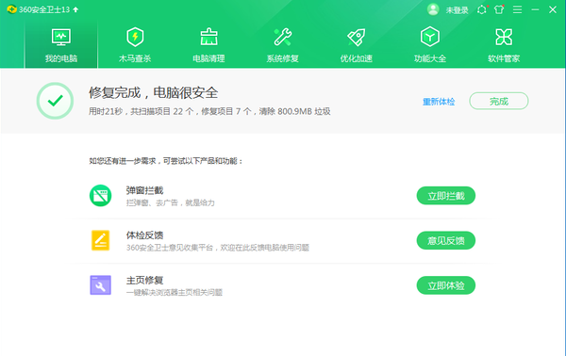Viewport: 566px width, 356px height.
Task: Click the 360安全卫士意见收集平台 description
Action: (218, 248)
